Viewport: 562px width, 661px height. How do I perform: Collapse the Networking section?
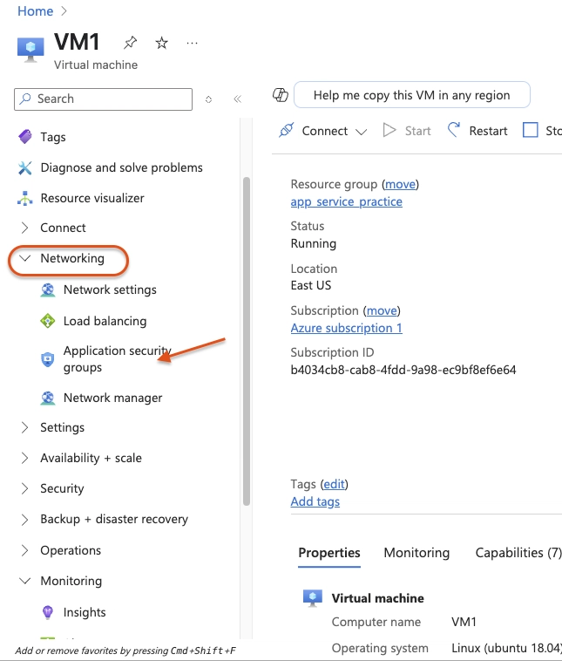(25, 258)
